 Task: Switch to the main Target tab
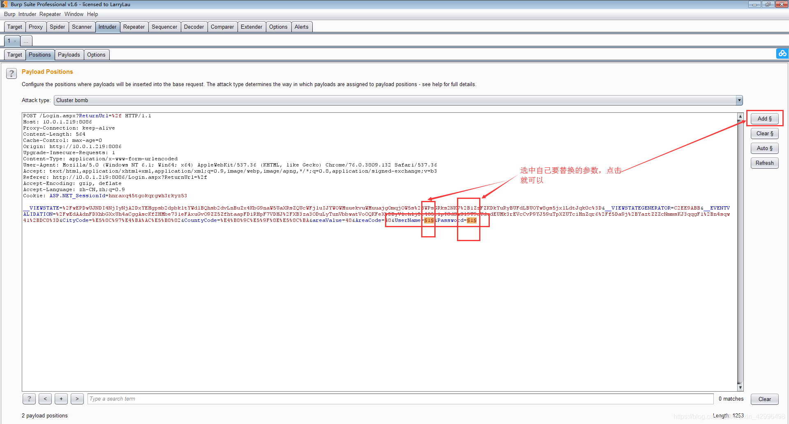pos(15,27)
